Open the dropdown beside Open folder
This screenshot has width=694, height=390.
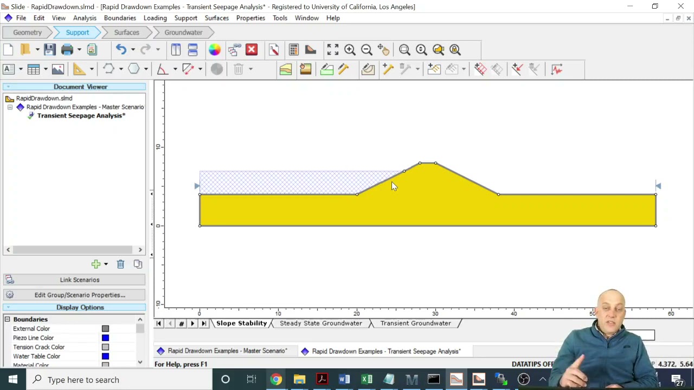point(37,50)
